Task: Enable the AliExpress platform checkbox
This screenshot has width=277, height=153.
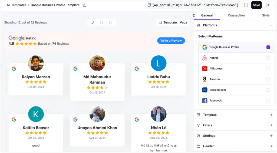Action: (x=268, y=68)
